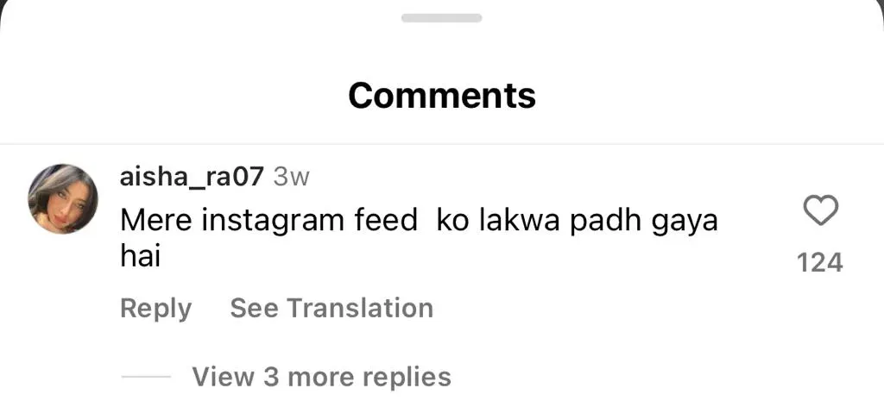
Task: Click the word "ko" in the comment
Action: [453, 220]
